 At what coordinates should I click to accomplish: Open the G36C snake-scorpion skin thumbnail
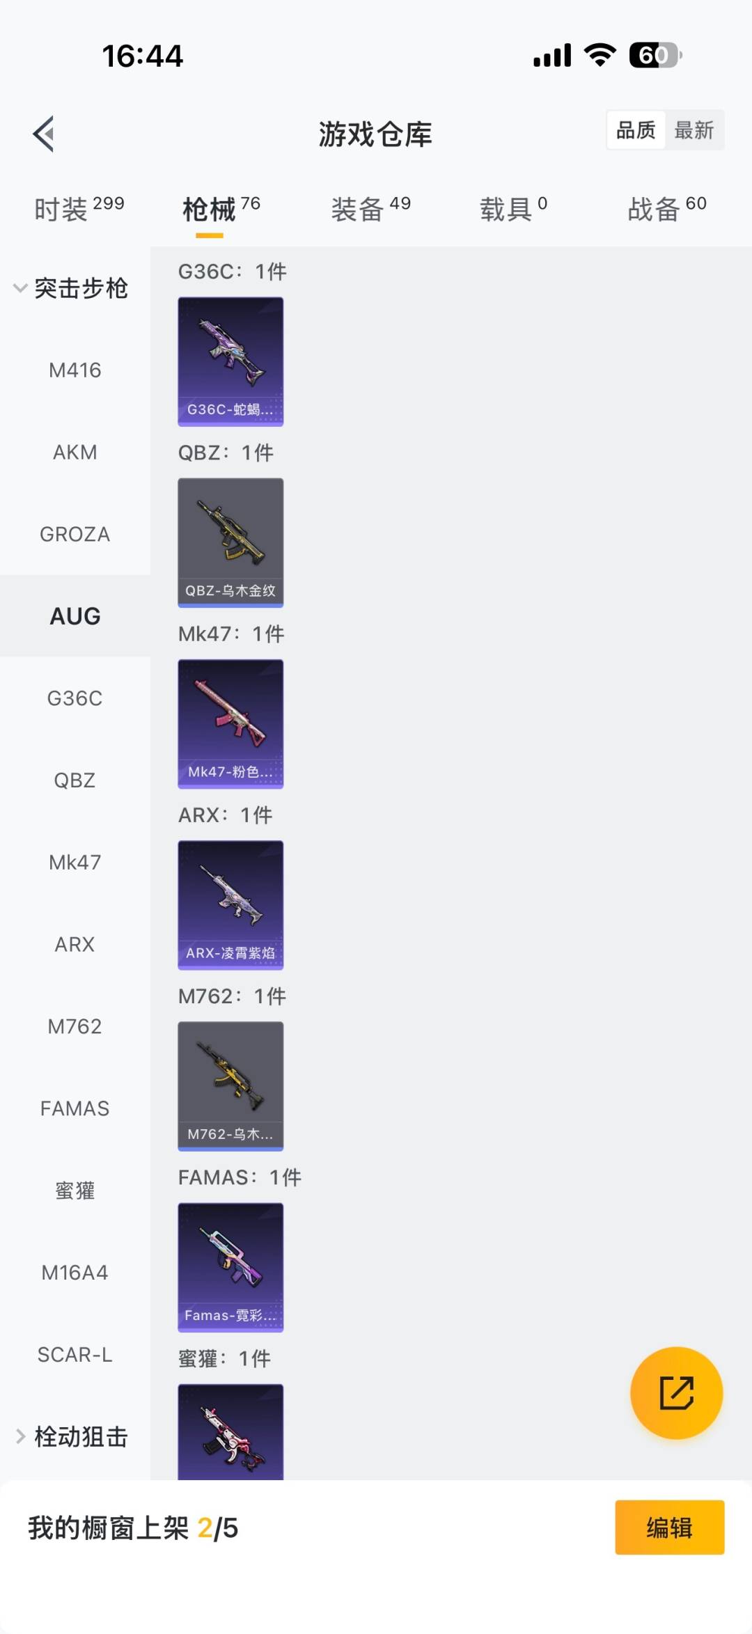click(230, 361)
